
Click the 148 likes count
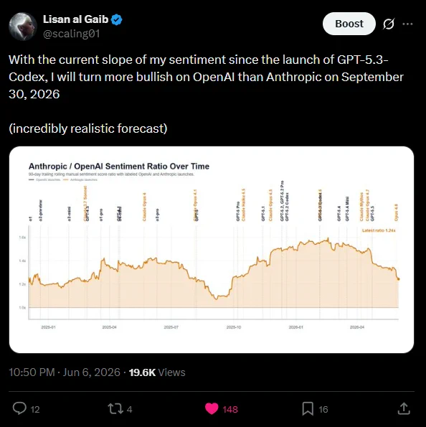pos(230,409)
